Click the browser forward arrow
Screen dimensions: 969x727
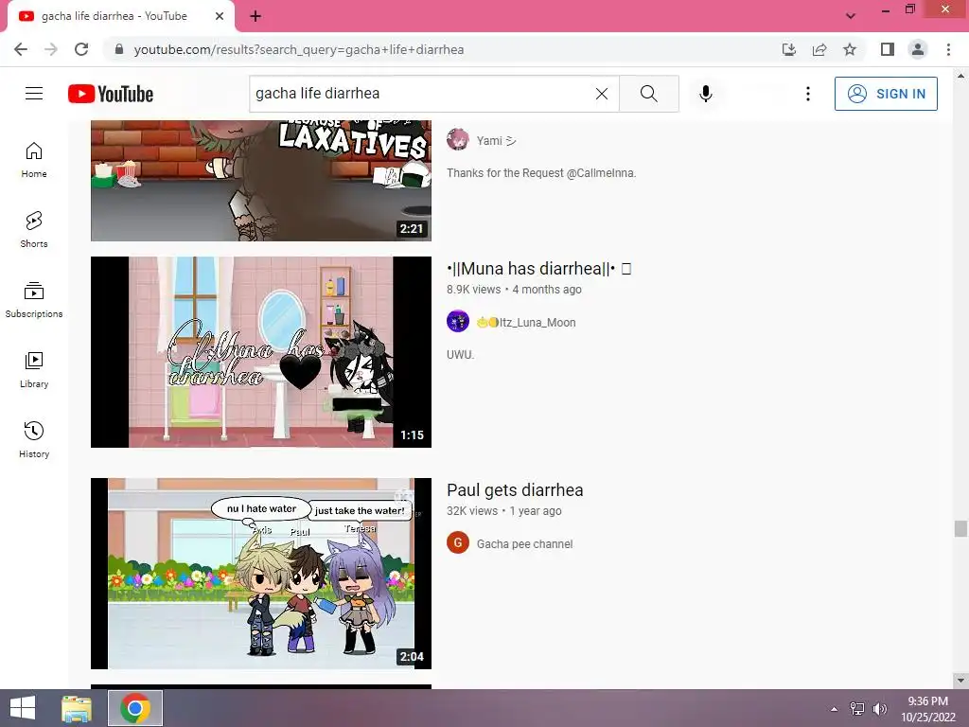point(51,49)
